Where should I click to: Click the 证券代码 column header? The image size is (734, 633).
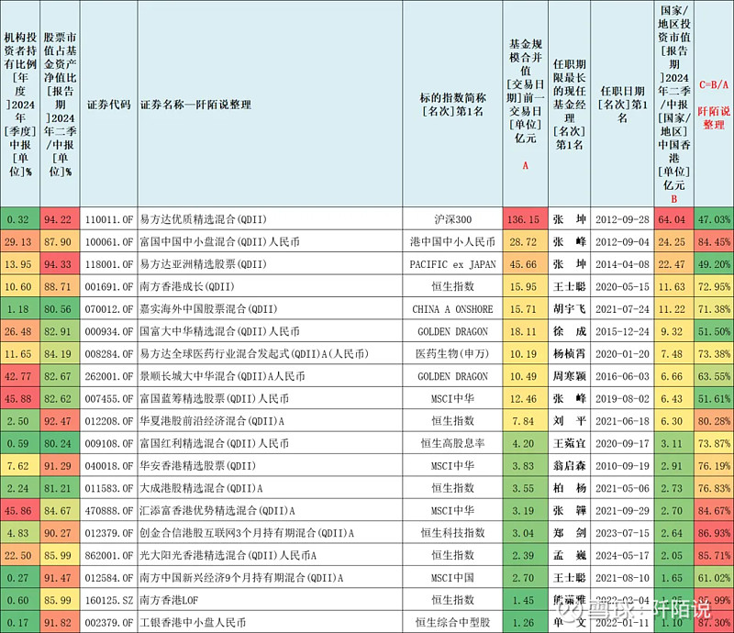(x=108, y=104)
